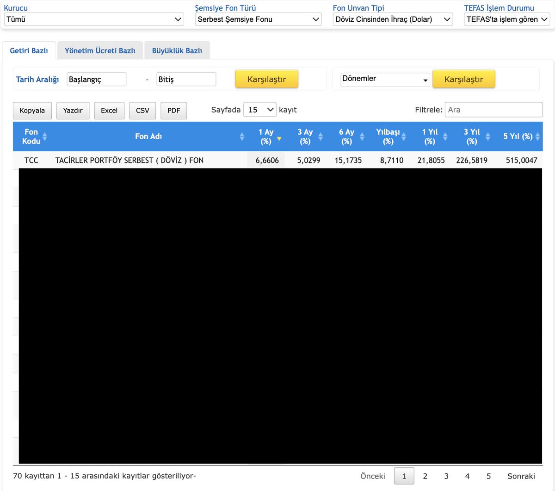
Task: Click the TCC fund code cell
Action: (x=31, y=161)
